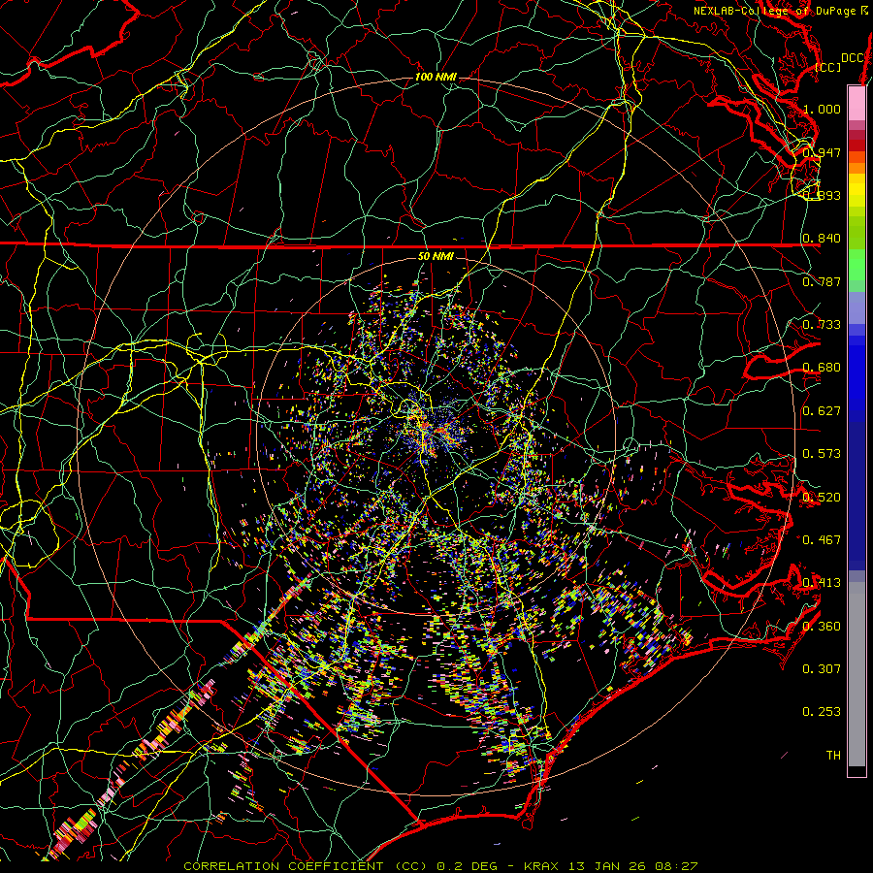Click the DCC label above the color bar
The width and height of the screenshot is (873, 873).
853,58
